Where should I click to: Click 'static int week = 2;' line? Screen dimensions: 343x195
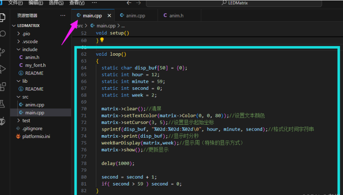[x=129, y=95]
